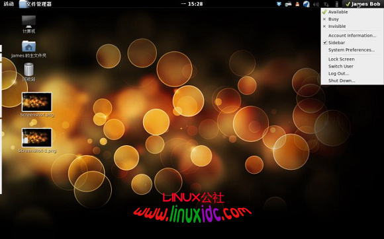Click the drive/device tray icon next to Dropbox

click(x=288, y=4)
